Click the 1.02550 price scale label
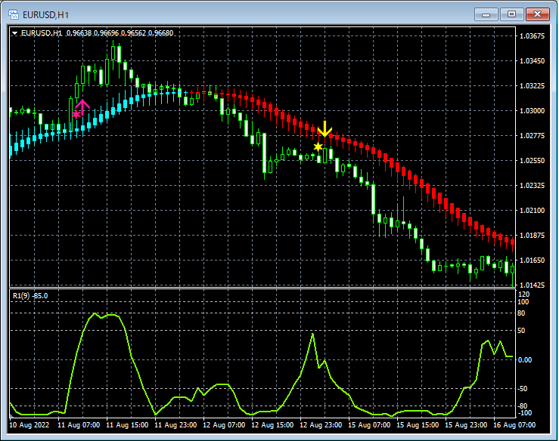 pos(533,161)
